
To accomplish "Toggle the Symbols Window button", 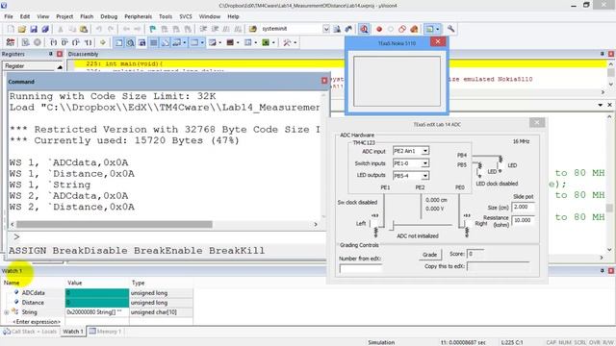I will click(141, 42).
